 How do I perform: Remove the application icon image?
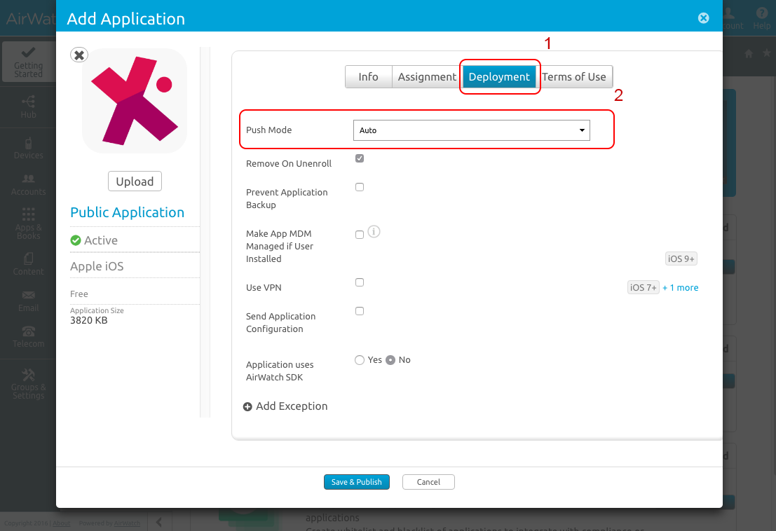[x=79, y=55]
